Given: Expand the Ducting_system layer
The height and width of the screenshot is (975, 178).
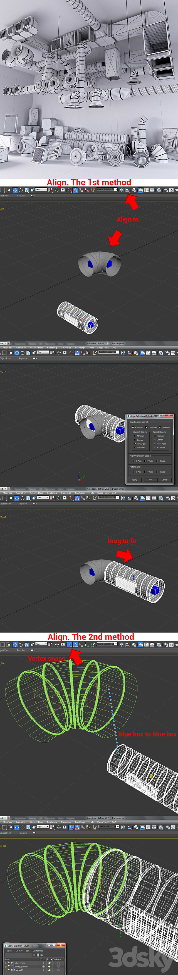Looking at the screenshot, I should 6,967.
